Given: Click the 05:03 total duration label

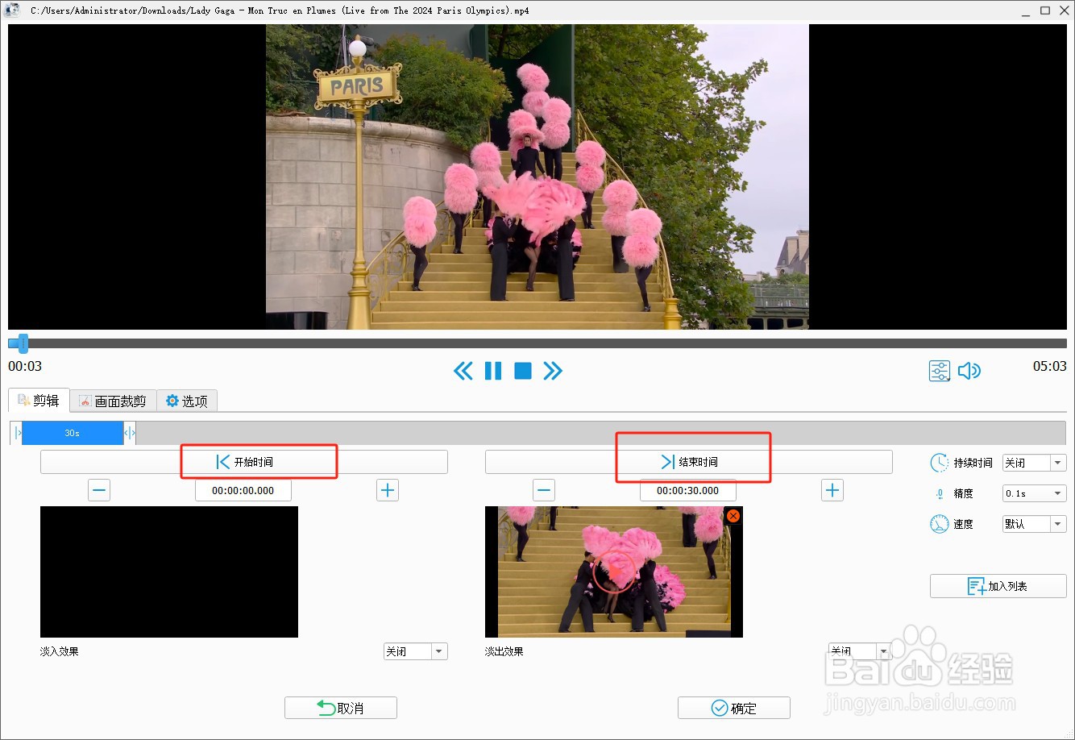Looking at the screenshot, I should click(1049, 366).
